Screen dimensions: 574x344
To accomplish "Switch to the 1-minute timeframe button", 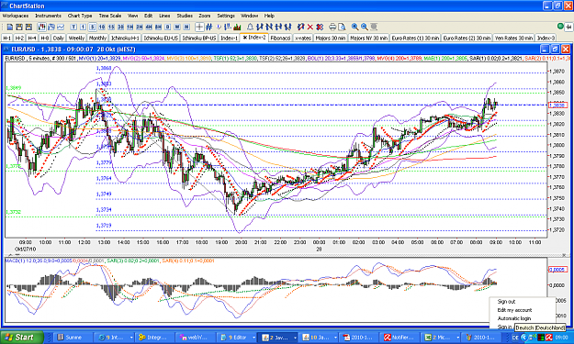I will click(83, 27).
